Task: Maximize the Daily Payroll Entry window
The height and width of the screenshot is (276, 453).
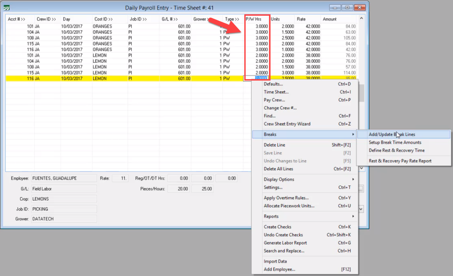Action: point(347,7)
